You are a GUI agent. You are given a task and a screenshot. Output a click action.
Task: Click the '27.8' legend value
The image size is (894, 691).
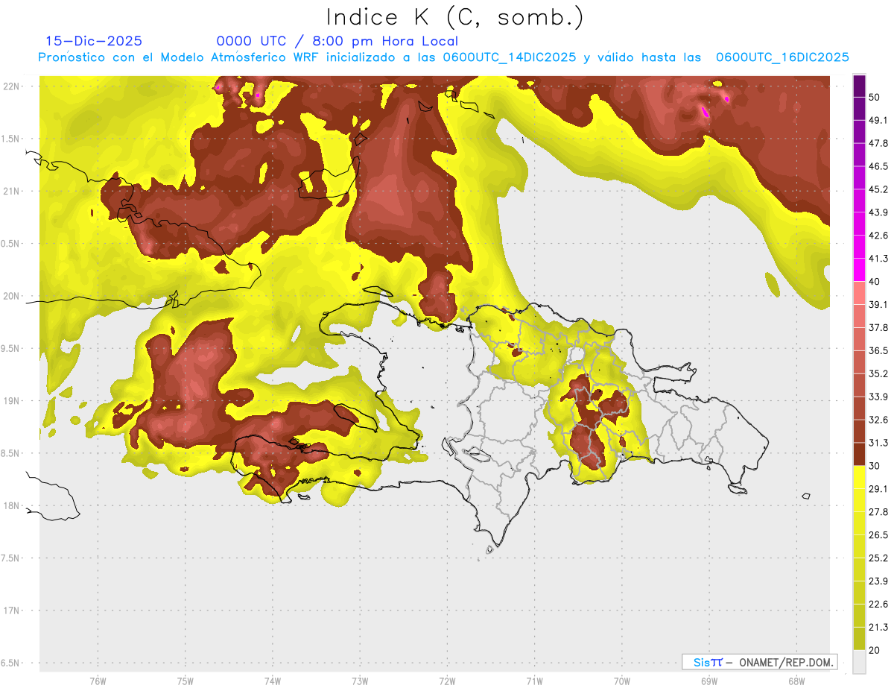pos(878,512)
